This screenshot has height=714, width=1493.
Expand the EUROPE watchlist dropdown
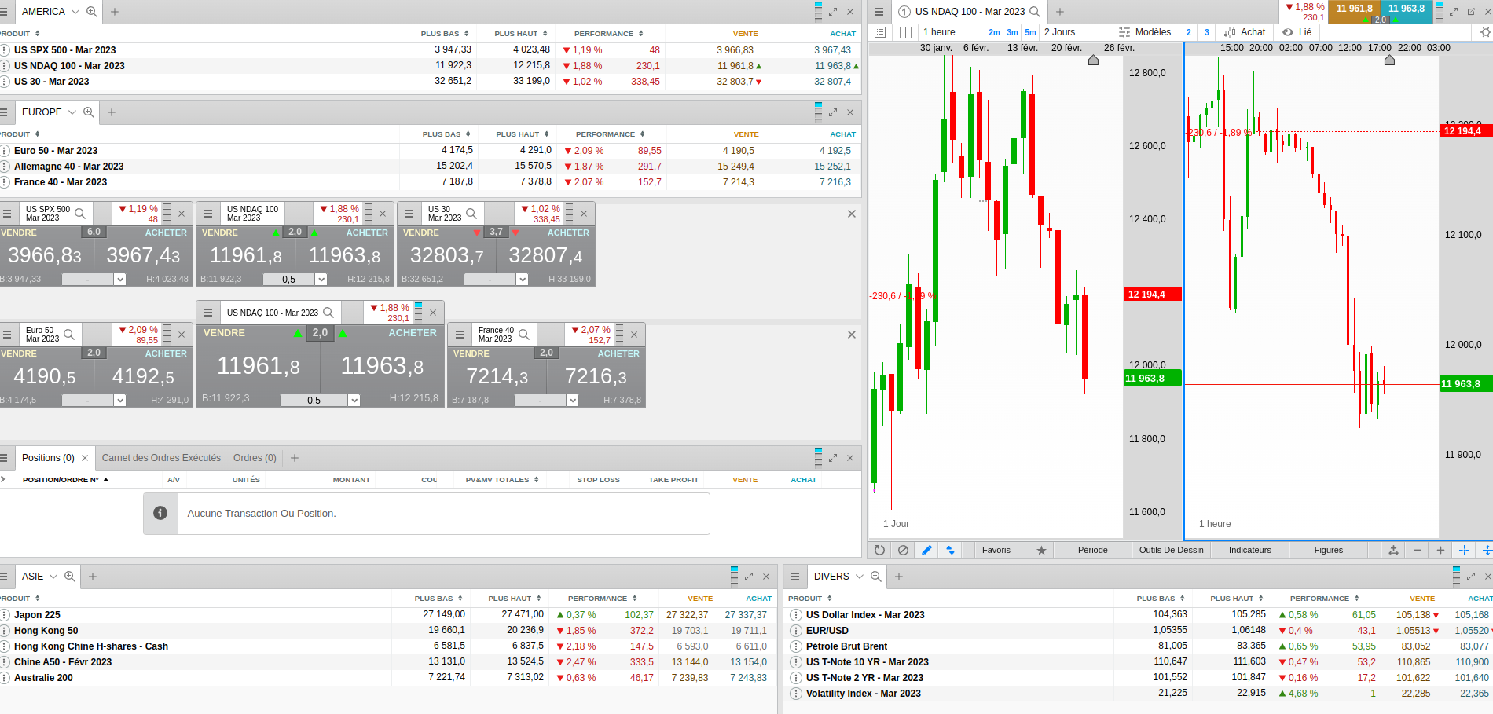point(72,112)
